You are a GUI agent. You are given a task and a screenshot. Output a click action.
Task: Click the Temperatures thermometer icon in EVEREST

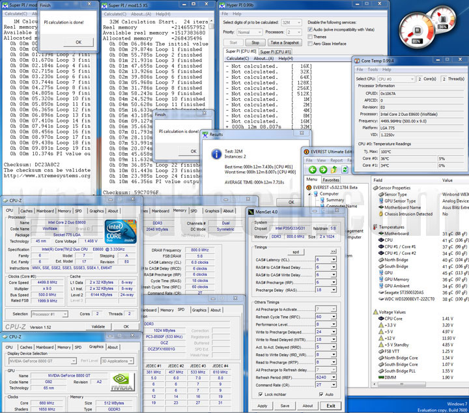(x=375, y=227)
